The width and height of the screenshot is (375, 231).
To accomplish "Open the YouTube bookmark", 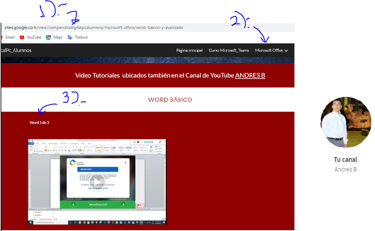I will coord(30,37).
